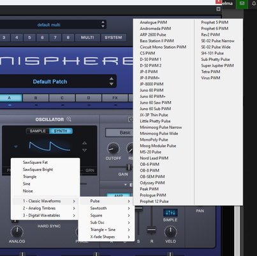Choose OB-SEM PWM waveform
Image resolution: width=257 pixels, height=256 pixels.
[152, 177]
